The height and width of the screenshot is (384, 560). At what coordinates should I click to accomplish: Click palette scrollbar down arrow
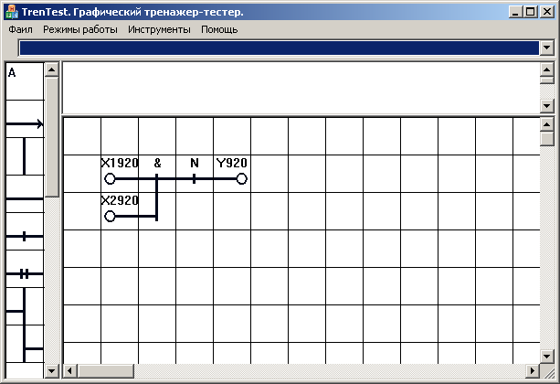click(52, 371)
